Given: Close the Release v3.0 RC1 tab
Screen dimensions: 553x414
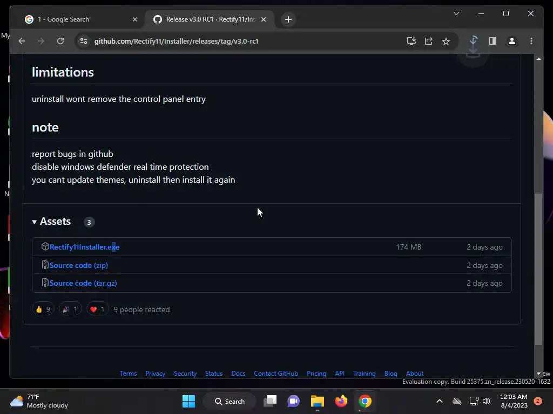Looking at the screenshot, I should tap(264, 19).
